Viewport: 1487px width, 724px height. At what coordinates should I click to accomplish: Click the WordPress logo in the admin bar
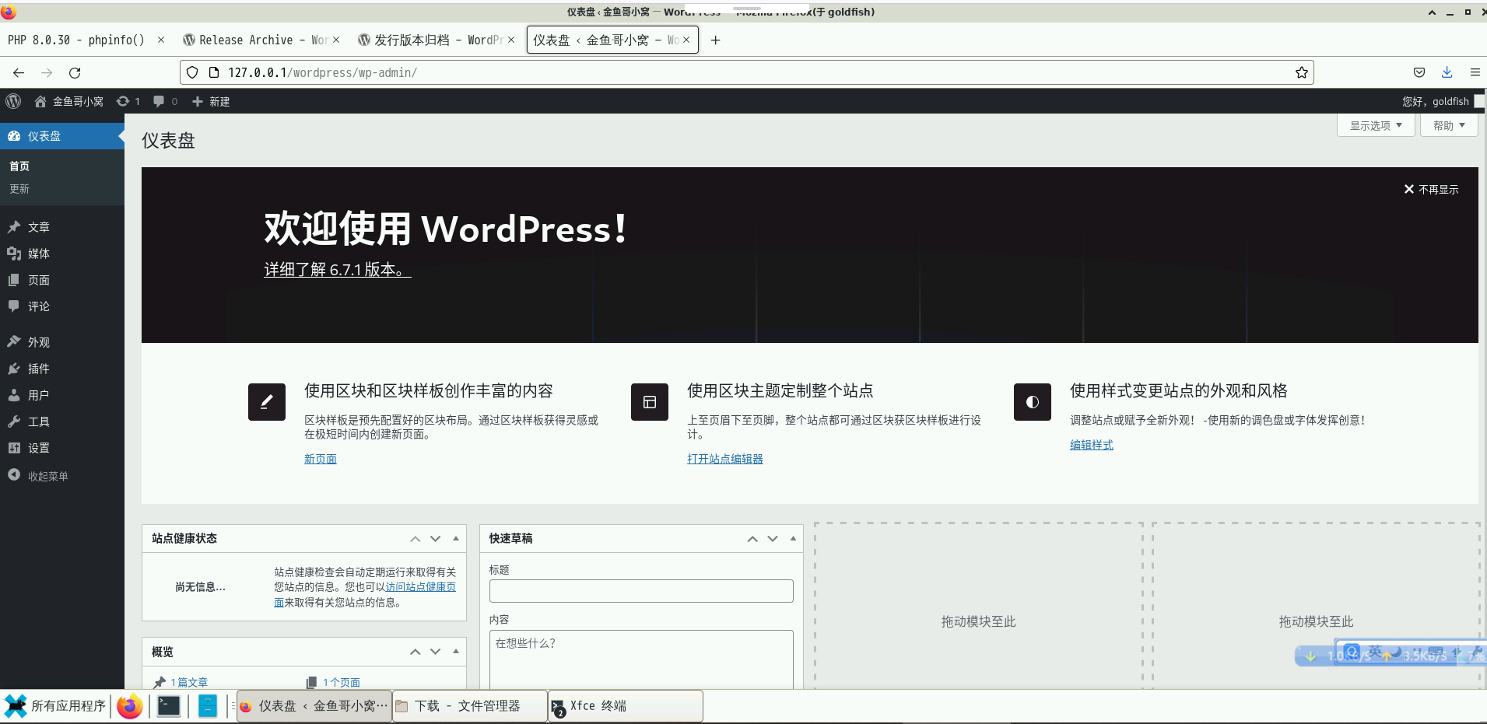pyautogui.click(x=12, y=101)
